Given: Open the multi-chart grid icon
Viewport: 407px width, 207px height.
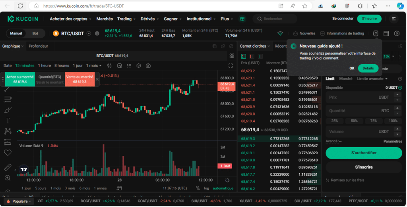Looking at the screenshot, I should [232, 56].
